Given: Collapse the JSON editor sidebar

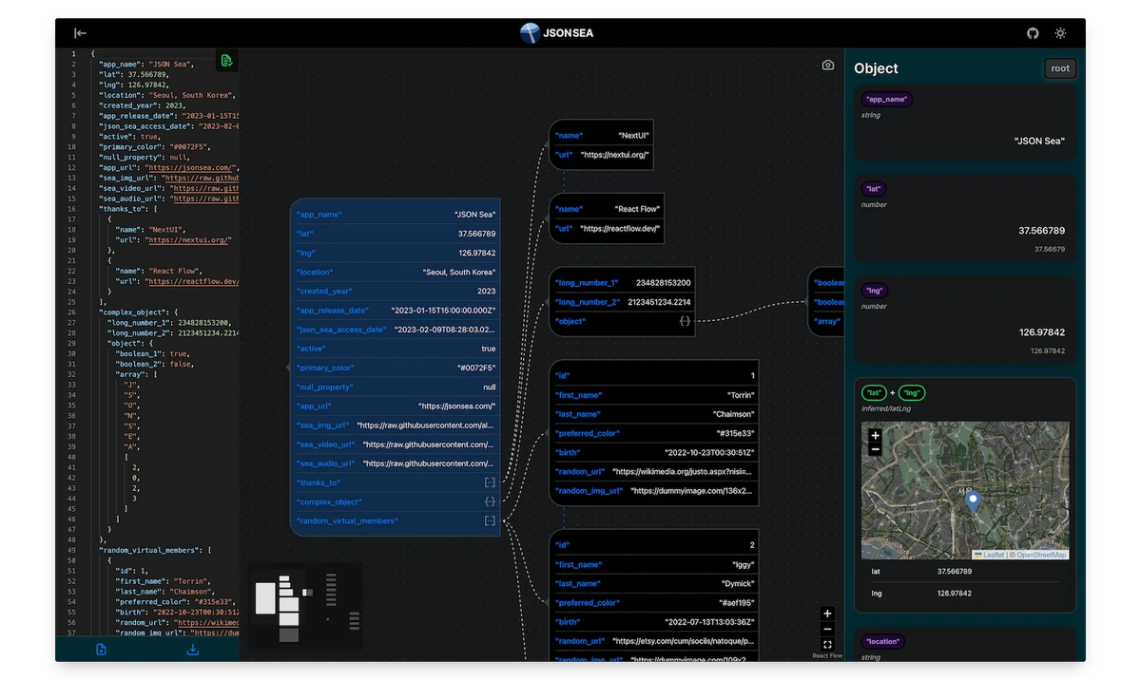Looking at the screenshot, I should point(81,33).
